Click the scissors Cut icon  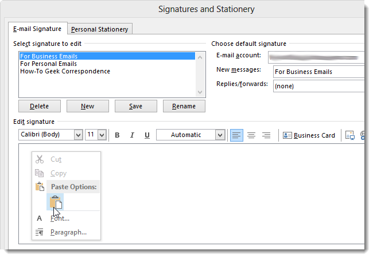pyautogui.click(x=40, y=159)
